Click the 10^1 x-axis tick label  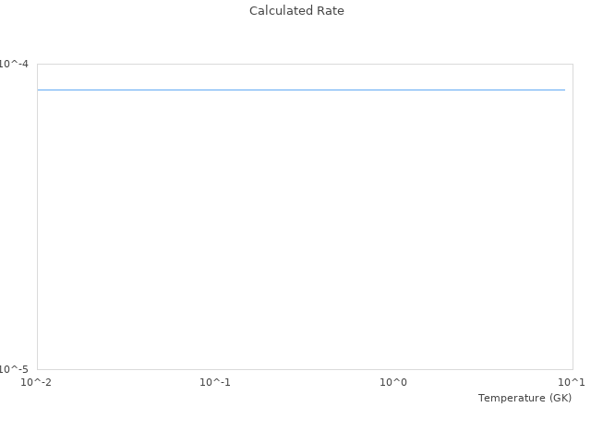click(572, 382)
